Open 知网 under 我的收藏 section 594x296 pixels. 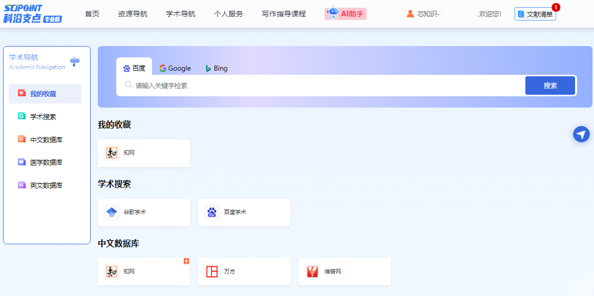tap(144, 153)
